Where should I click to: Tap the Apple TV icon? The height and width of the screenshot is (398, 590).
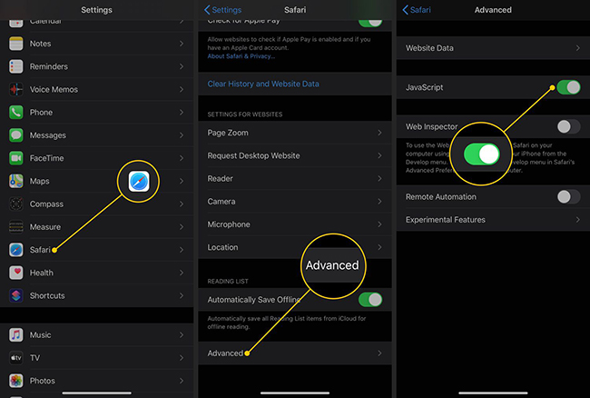click(x=15, y=358)
